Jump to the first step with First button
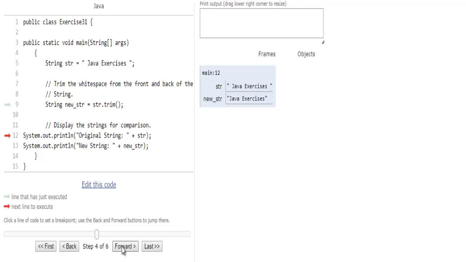This screenshot has height=262, width=466. pyautogui.click(x=46, y=246)
